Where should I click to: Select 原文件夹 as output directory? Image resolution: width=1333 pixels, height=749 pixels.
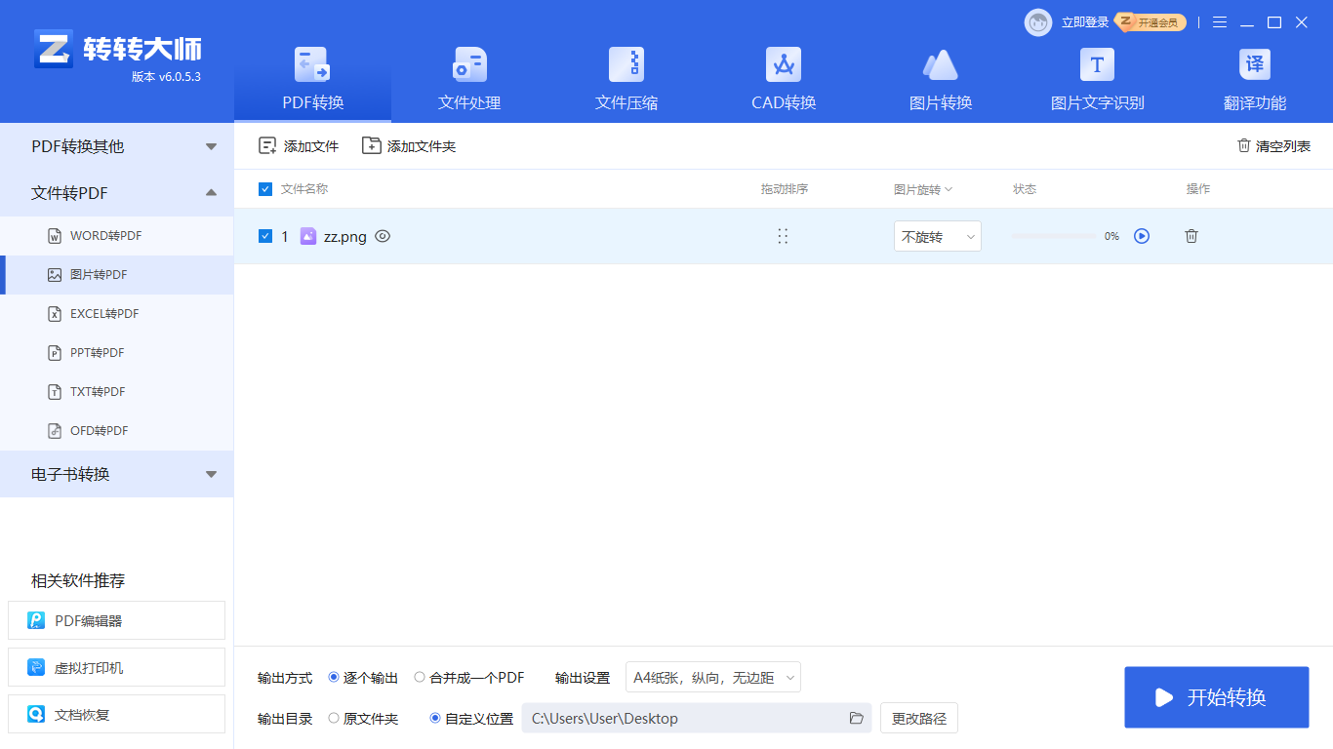point(335,718)
